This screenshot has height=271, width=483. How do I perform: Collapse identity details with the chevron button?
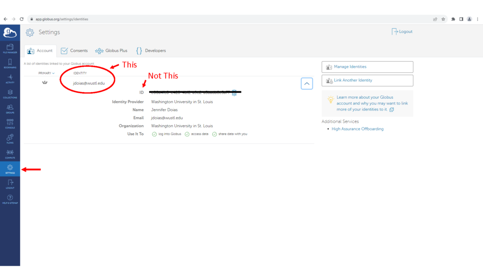click(307, 84)
